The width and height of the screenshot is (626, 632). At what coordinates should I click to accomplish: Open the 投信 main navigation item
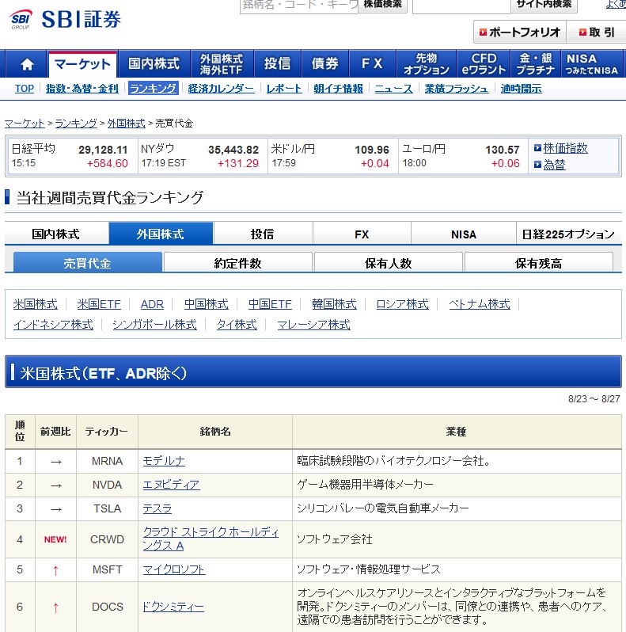(x=277, y=63)
